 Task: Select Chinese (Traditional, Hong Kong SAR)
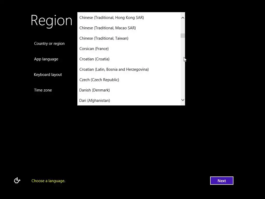pyautogui.click(x=129, y=18)
